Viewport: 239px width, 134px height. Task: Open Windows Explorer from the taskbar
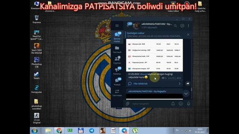tap(48, 131)
